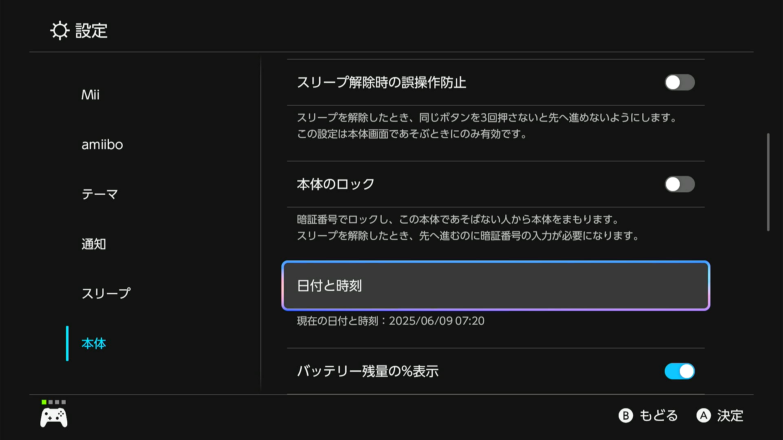The width and height of the screenshot is (783, 440).
Task: Select Mii in the sidebar
Action: 91,95
